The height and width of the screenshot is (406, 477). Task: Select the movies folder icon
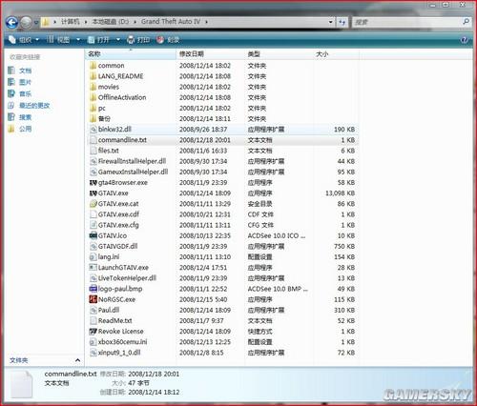(x=93, y=87)
